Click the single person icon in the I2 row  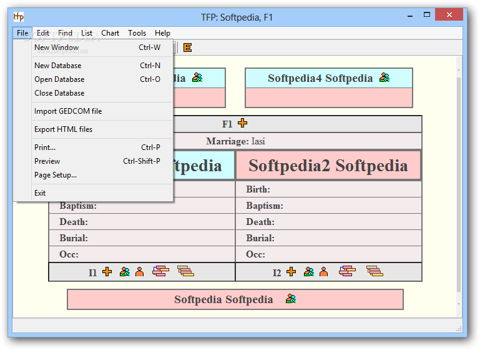click(323, 271)
